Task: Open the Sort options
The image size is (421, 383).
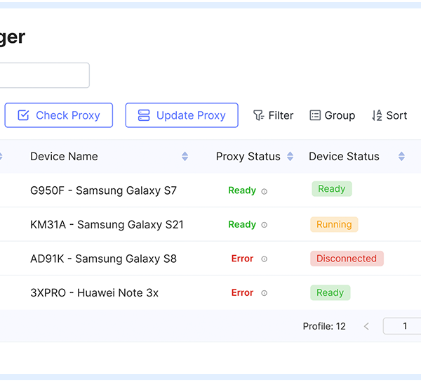Action: point(389,116)
